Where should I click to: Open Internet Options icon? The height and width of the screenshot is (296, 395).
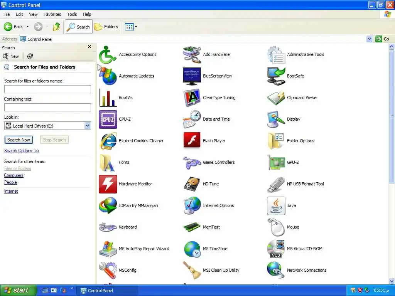pos(192,206)
